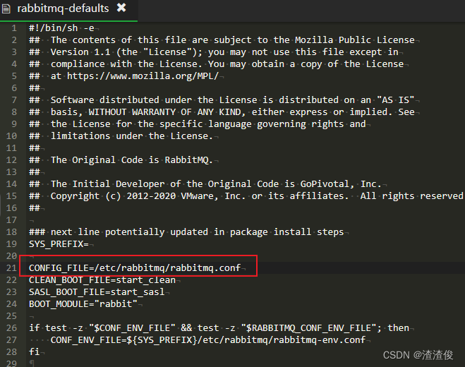Click the 'SYS_PREFIX=' line
465x367 pixels.
pos(59,244)
